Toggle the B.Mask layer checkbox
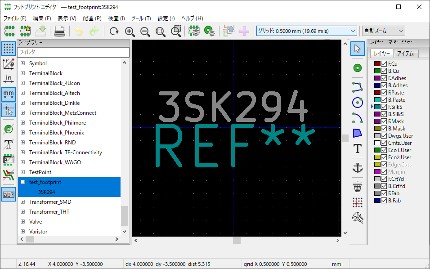Image resolution: width=430 pixels, height=269 pixels. [384, 129]
